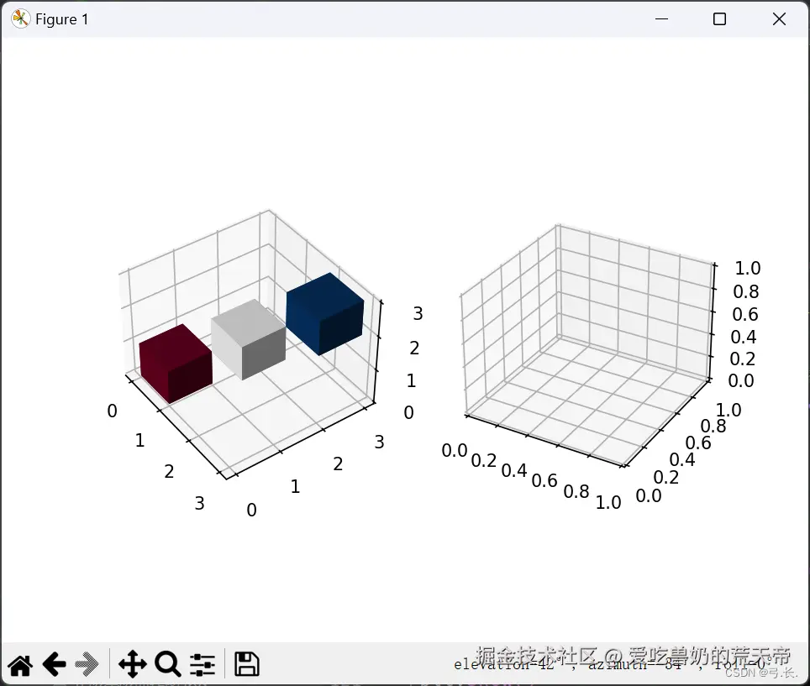Select the zoom-to-rectangle magnifier tool

pos(167,663)
